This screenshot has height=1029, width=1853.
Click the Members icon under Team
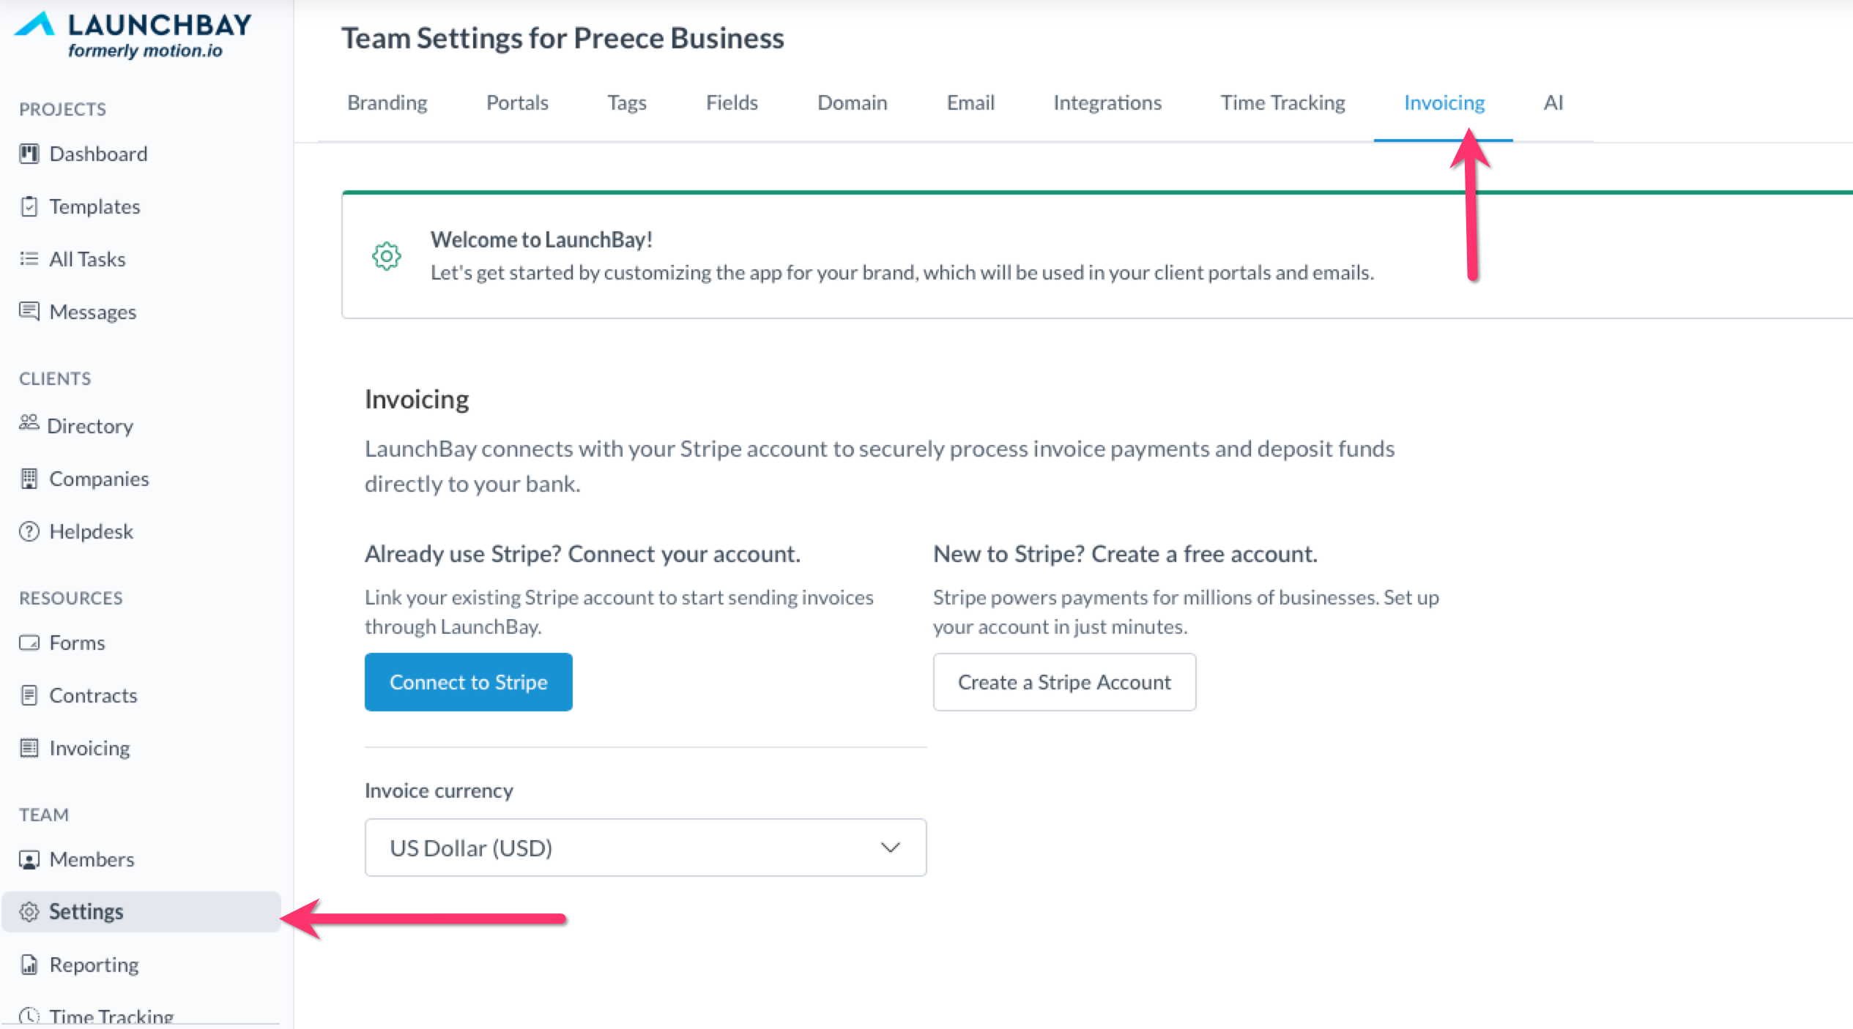(x=29, y=859)
